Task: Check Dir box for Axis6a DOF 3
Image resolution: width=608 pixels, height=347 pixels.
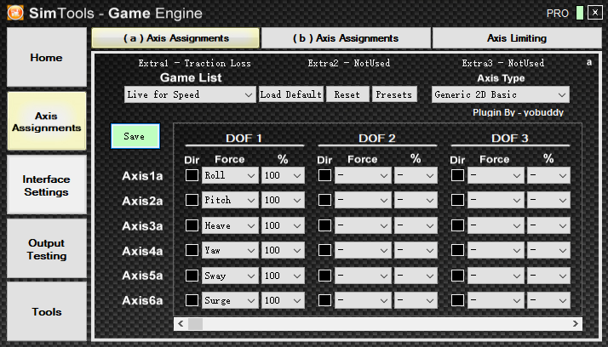Action: click(x=458, y=300)
